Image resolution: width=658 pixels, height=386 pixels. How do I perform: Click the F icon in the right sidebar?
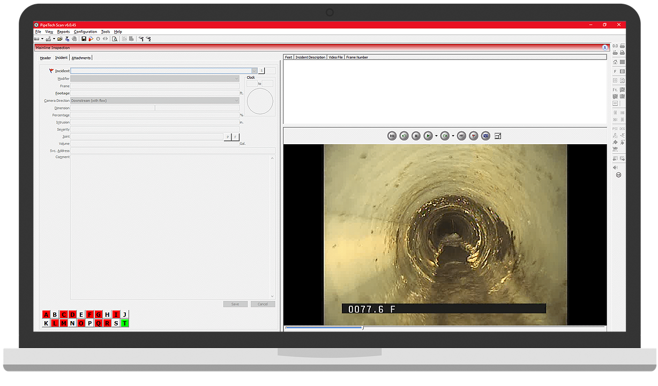click(615, 71)
